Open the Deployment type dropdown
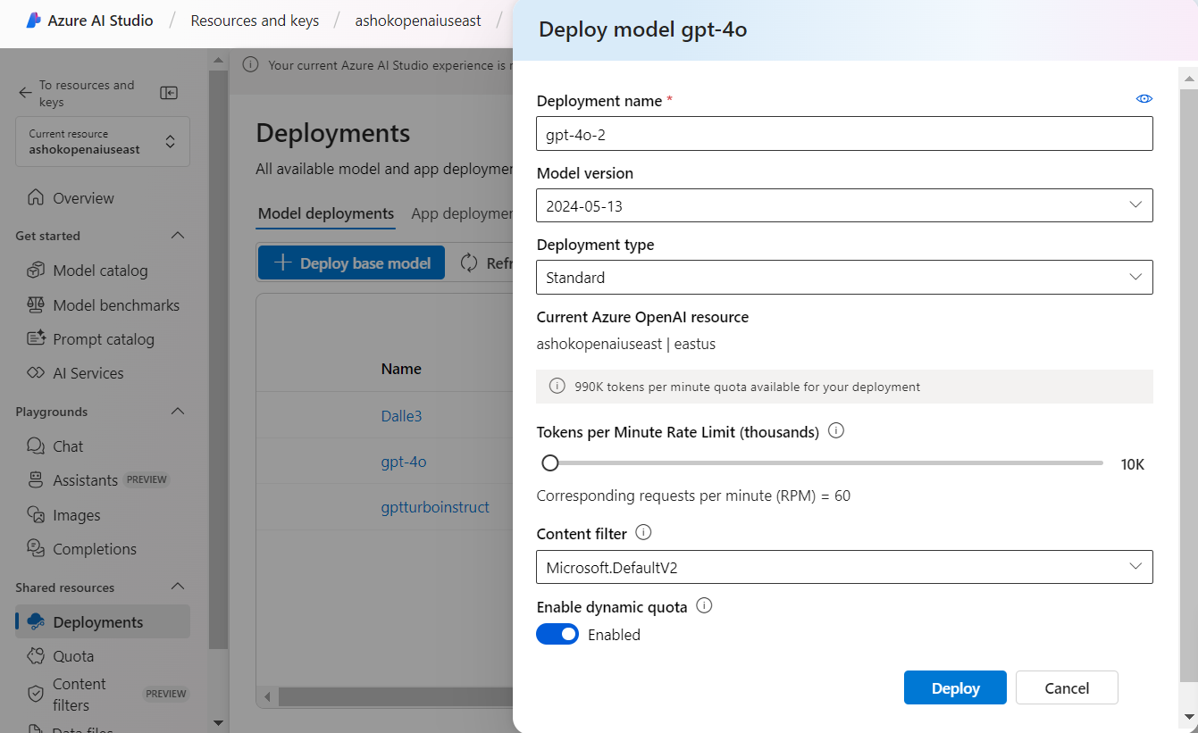The image size is (1198, 733). [844, 277]
